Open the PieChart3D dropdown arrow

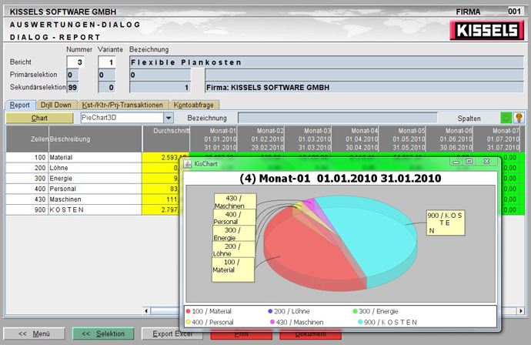click(x=169, y=118)
